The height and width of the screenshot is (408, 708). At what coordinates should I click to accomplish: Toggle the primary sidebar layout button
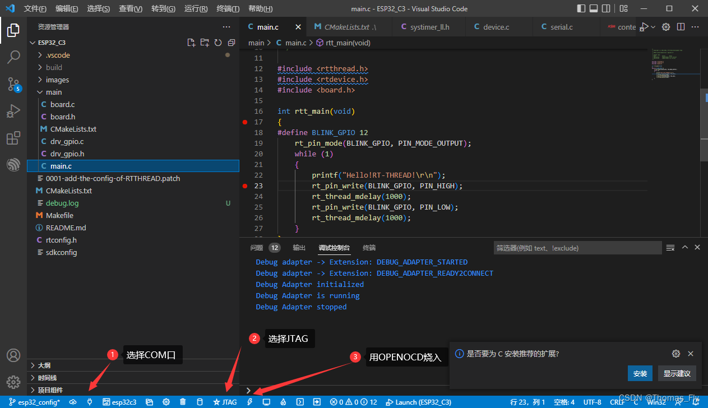tap(581, 8)
